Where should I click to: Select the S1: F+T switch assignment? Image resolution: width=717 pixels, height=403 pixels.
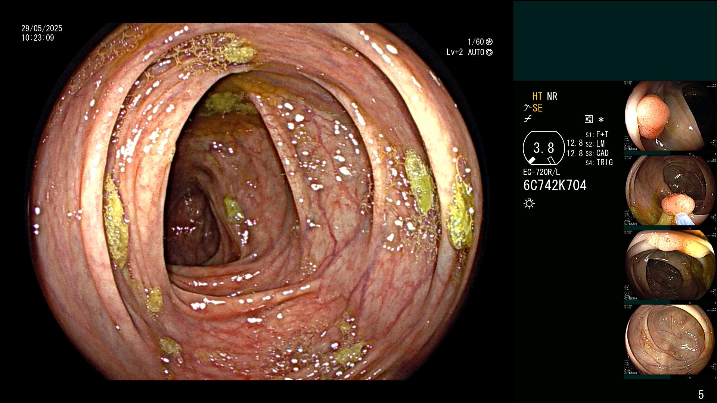597,134
